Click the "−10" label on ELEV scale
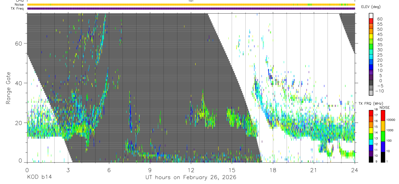 point(380,91)
